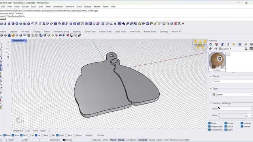
Task: Enable the Knot osnap checkbox
Action: coord(66,135)
